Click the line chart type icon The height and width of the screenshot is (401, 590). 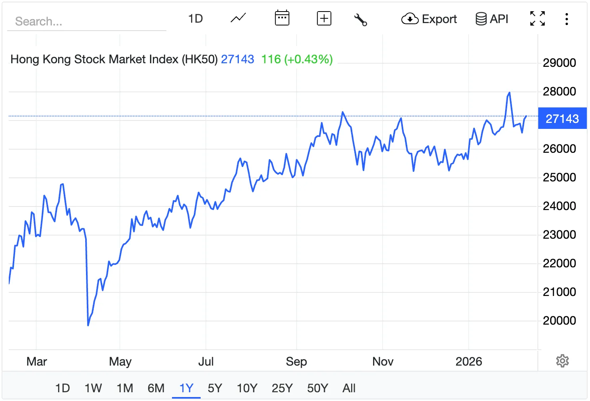[238, 18]
